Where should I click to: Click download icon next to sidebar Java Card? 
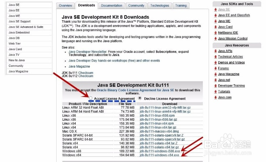[x=215, y=27]
